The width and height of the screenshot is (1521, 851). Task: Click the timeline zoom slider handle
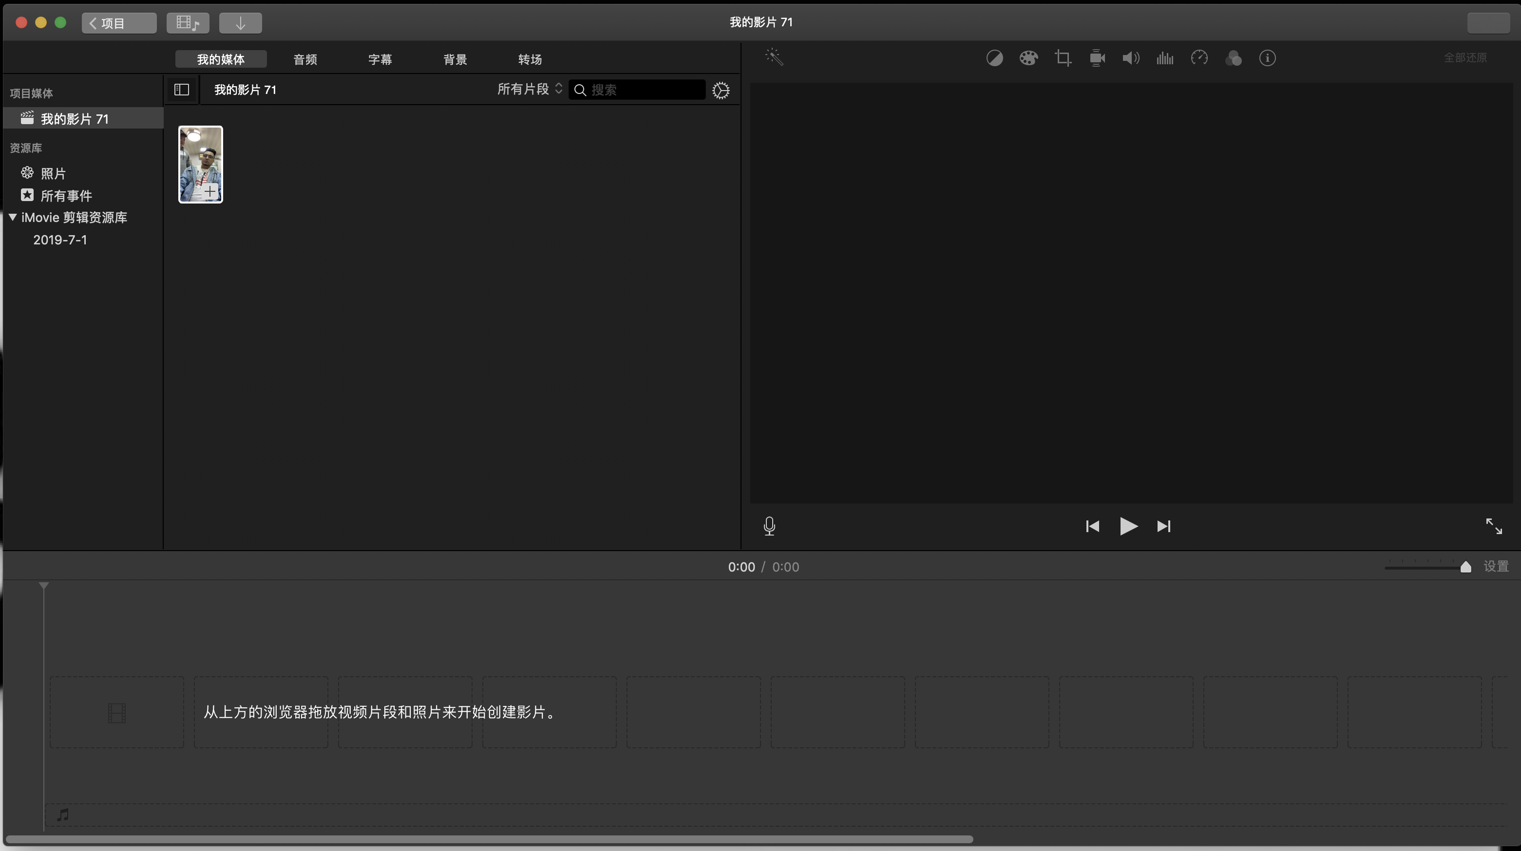[1465, 567]
